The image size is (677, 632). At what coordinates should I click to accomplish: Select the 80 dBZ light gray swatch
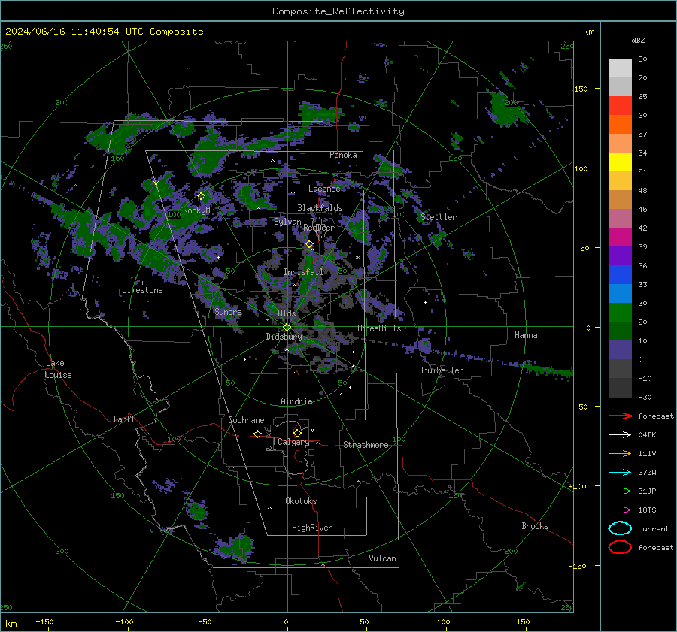(620, 68)
